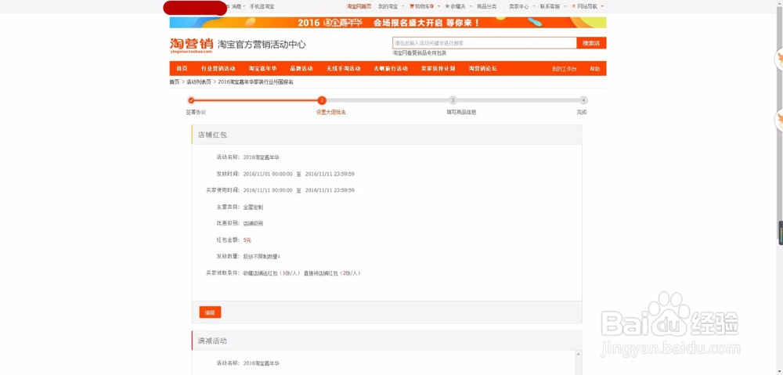783x375 pixels.
Task: Click 2016淘宝嘉年华 under 满减活动
Action: click(262, 363)
